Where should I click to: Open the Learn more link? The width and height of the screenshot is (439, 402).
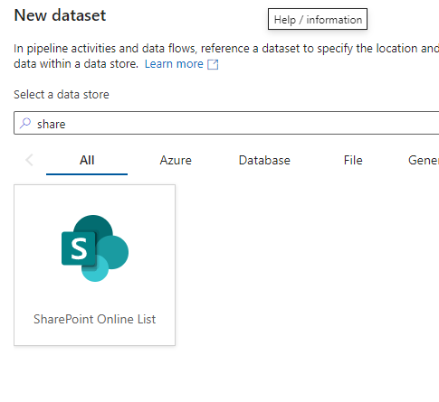[174, 64]
